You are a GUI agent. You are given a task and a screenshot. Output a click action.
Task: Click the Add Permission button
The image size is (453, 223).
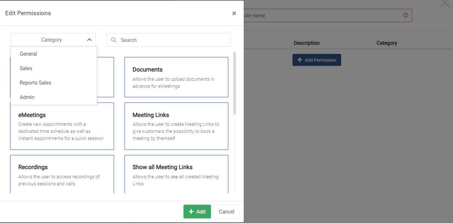tap(317, 60)
